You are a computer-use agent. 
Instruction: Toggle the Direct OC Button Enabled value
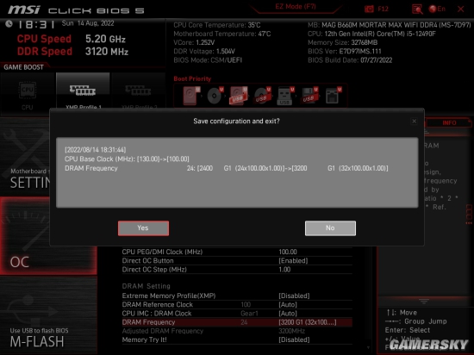click(293, 261)
